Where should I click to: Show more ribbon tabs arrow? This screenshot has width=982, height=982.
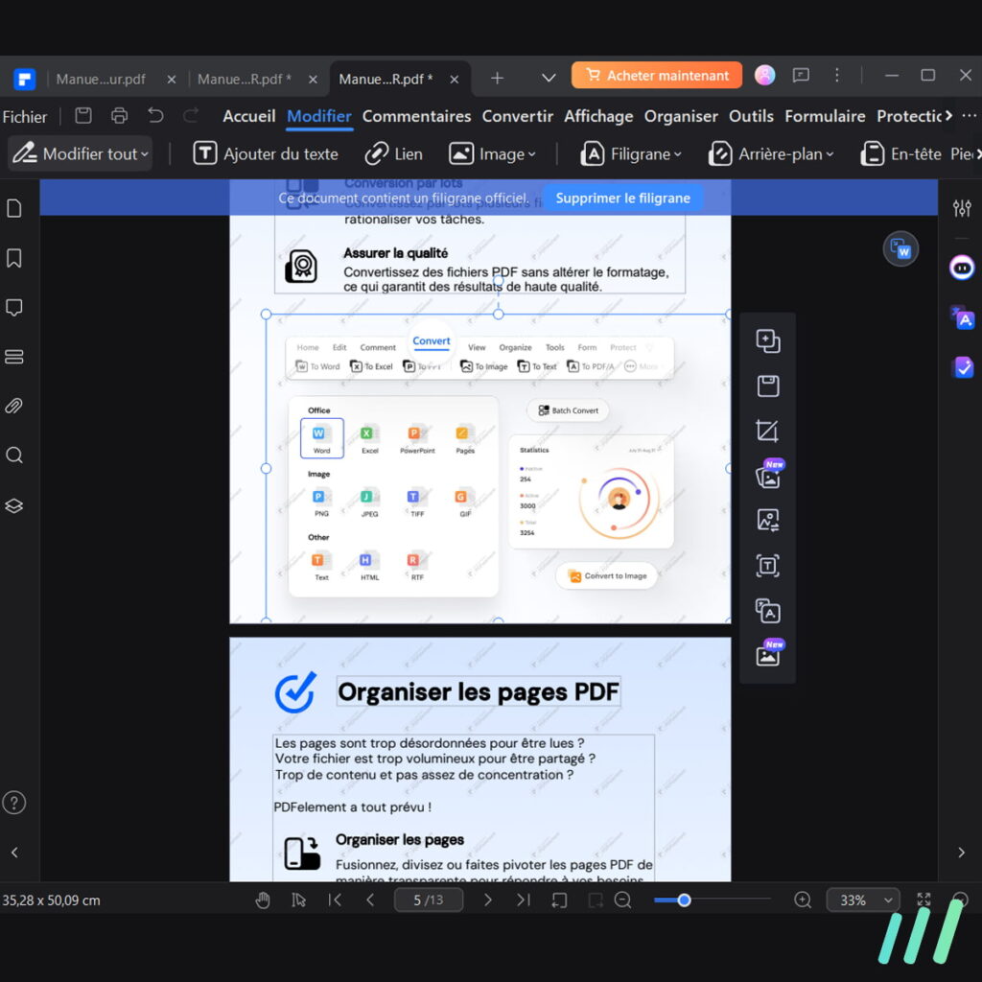tap(948, 116)
